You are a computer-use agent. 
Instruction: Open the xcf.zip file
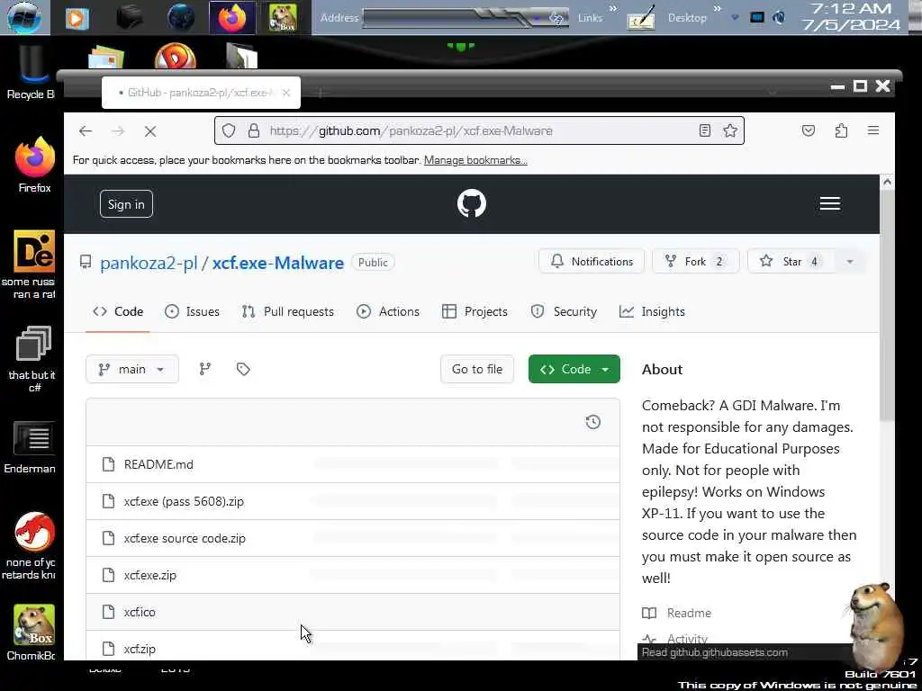(x=140, y=649)
